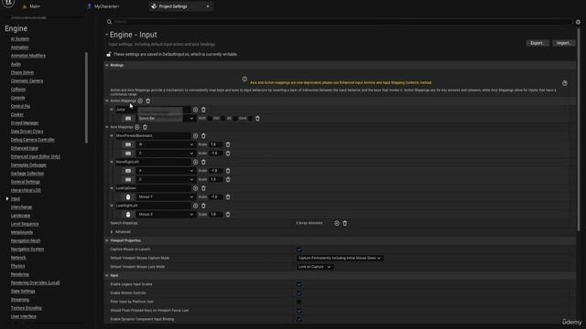Remove the S key binding row
This screenshot has width=586, height=329.
228,154
